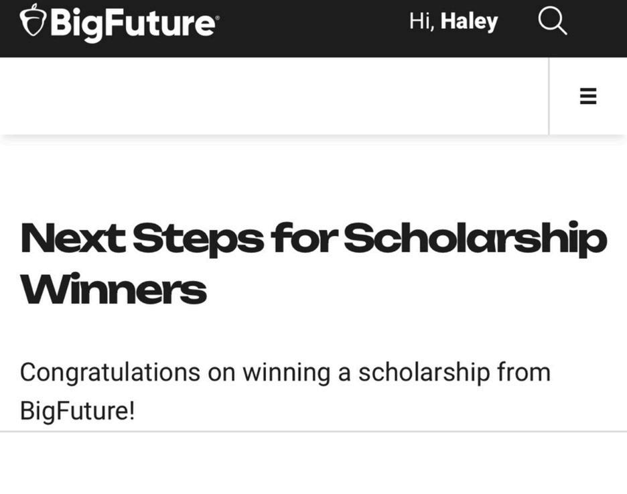Open the hamburger menu icon

[x=587, y=97]
